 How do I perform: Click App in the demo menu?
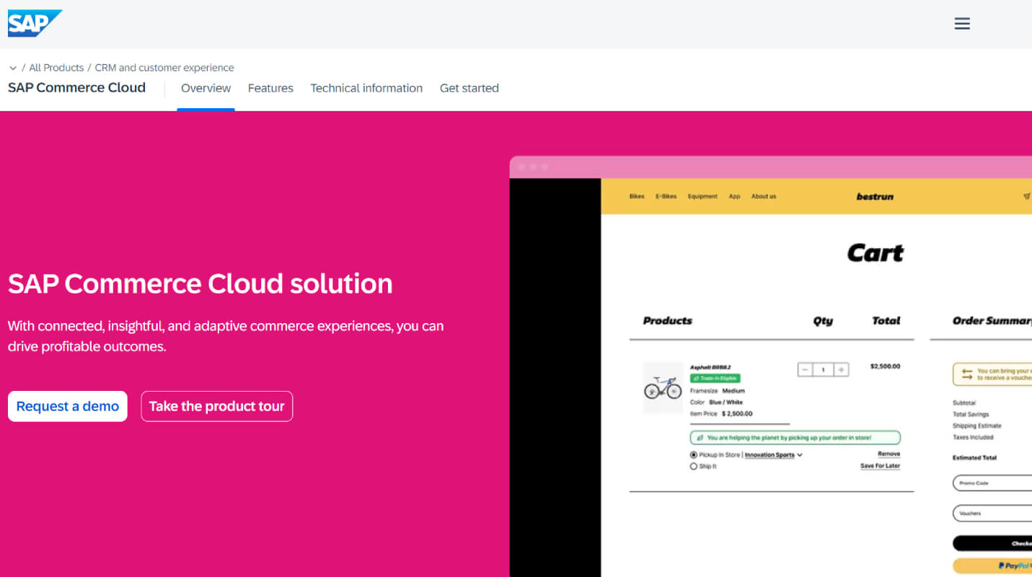[x=734, y=196]
